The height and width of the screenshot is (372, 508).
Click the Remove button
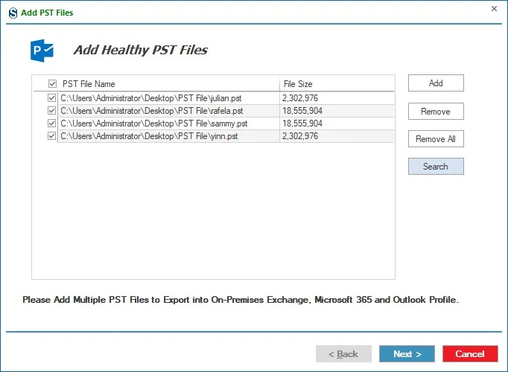tap(436, 112)
